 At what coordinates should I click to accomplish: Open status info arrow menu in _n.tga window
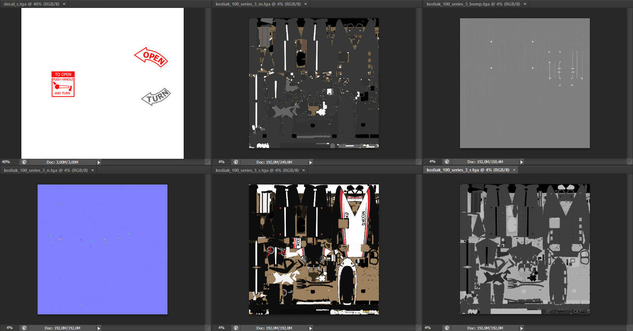tap(99, 328)
